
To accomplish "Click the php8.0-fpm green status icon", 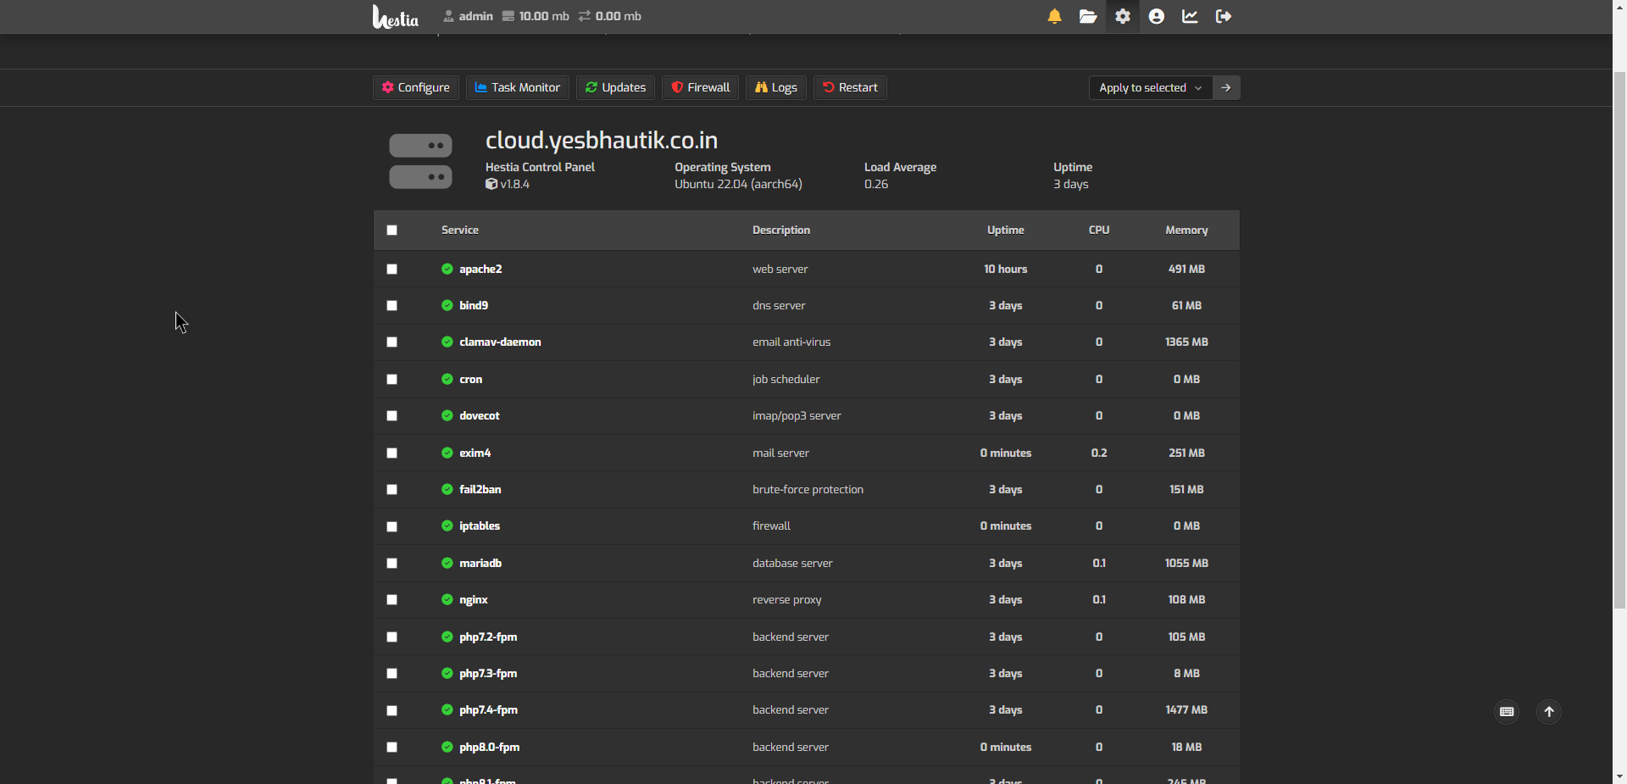I will coord(447,747).
